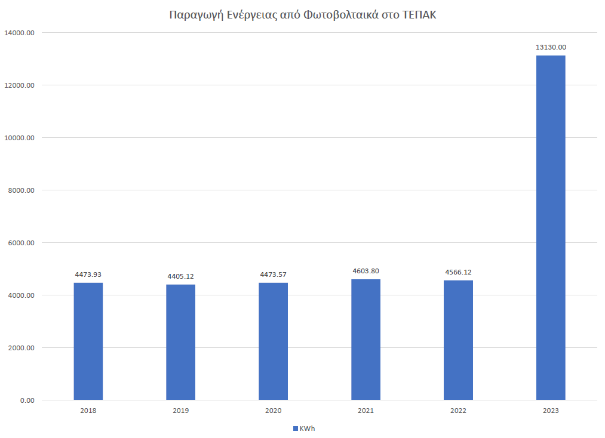Select the 0.00 y-axis label

coord(27,400)
